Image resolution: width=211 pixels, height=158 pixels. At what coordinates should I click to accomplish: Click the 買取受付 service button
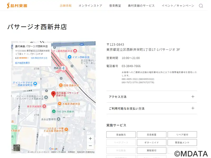point(151,150)
